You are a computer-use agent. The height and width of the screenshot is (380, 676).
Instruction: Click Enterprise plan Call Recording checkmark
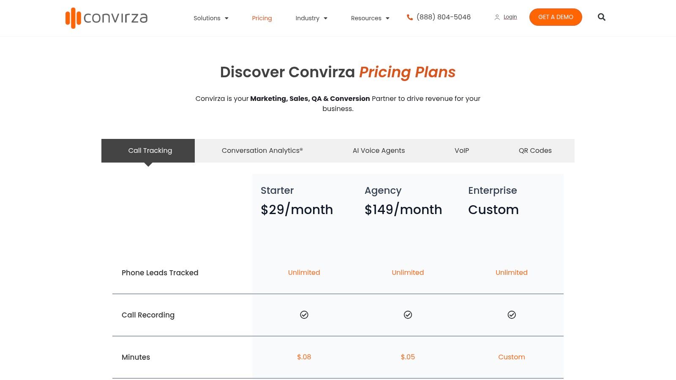tap(512, 315)
